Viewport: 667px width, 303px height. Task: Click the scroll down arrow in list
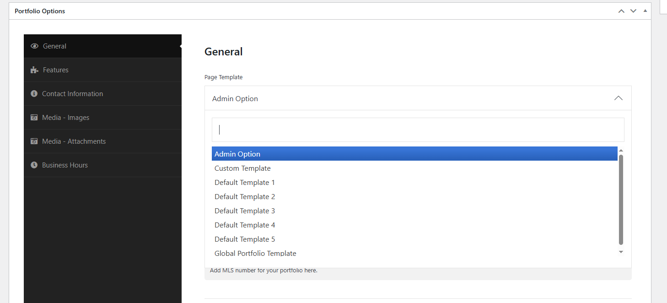(621, 252)
